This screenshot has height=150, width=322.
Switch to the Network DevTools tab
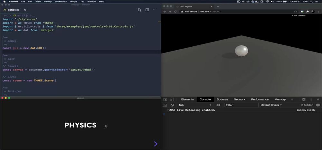(x=240, y=99)
